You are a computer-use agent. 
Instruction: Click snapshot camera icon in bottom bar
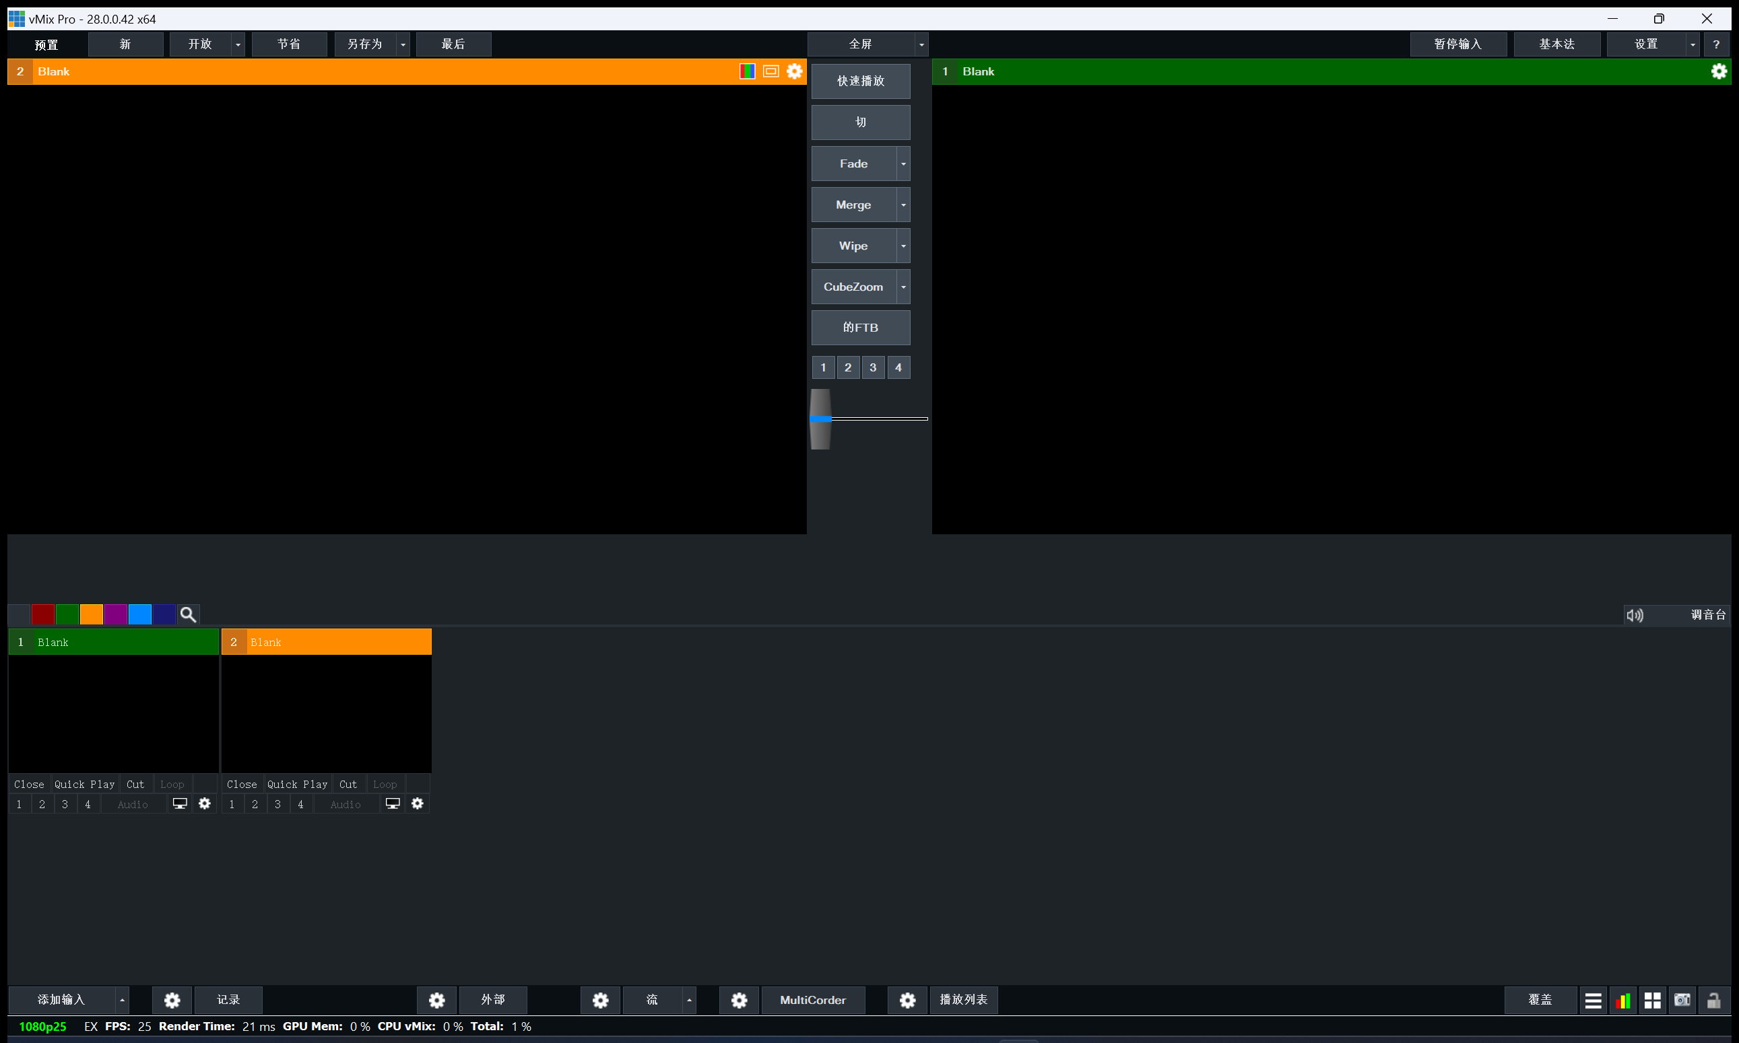[1682, 1000]
